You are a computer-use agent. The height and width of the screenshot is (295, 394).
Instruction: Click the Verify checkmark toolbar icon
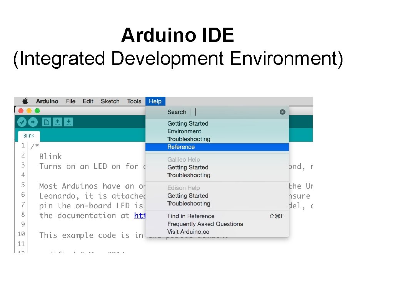[22, 122]
